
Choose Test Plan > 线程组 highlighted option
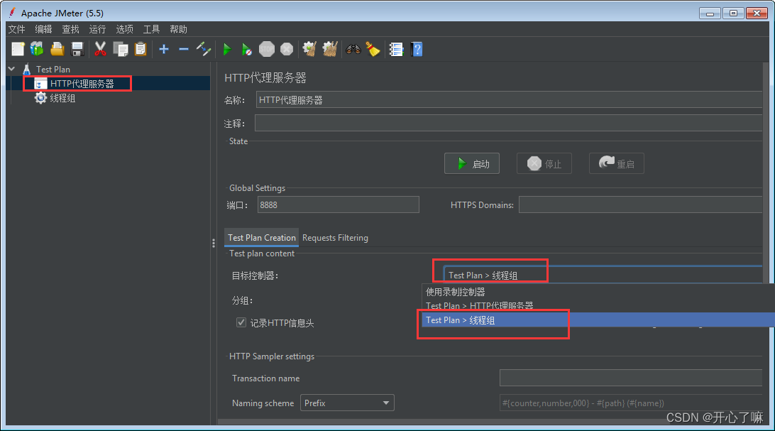pos(598,320)
